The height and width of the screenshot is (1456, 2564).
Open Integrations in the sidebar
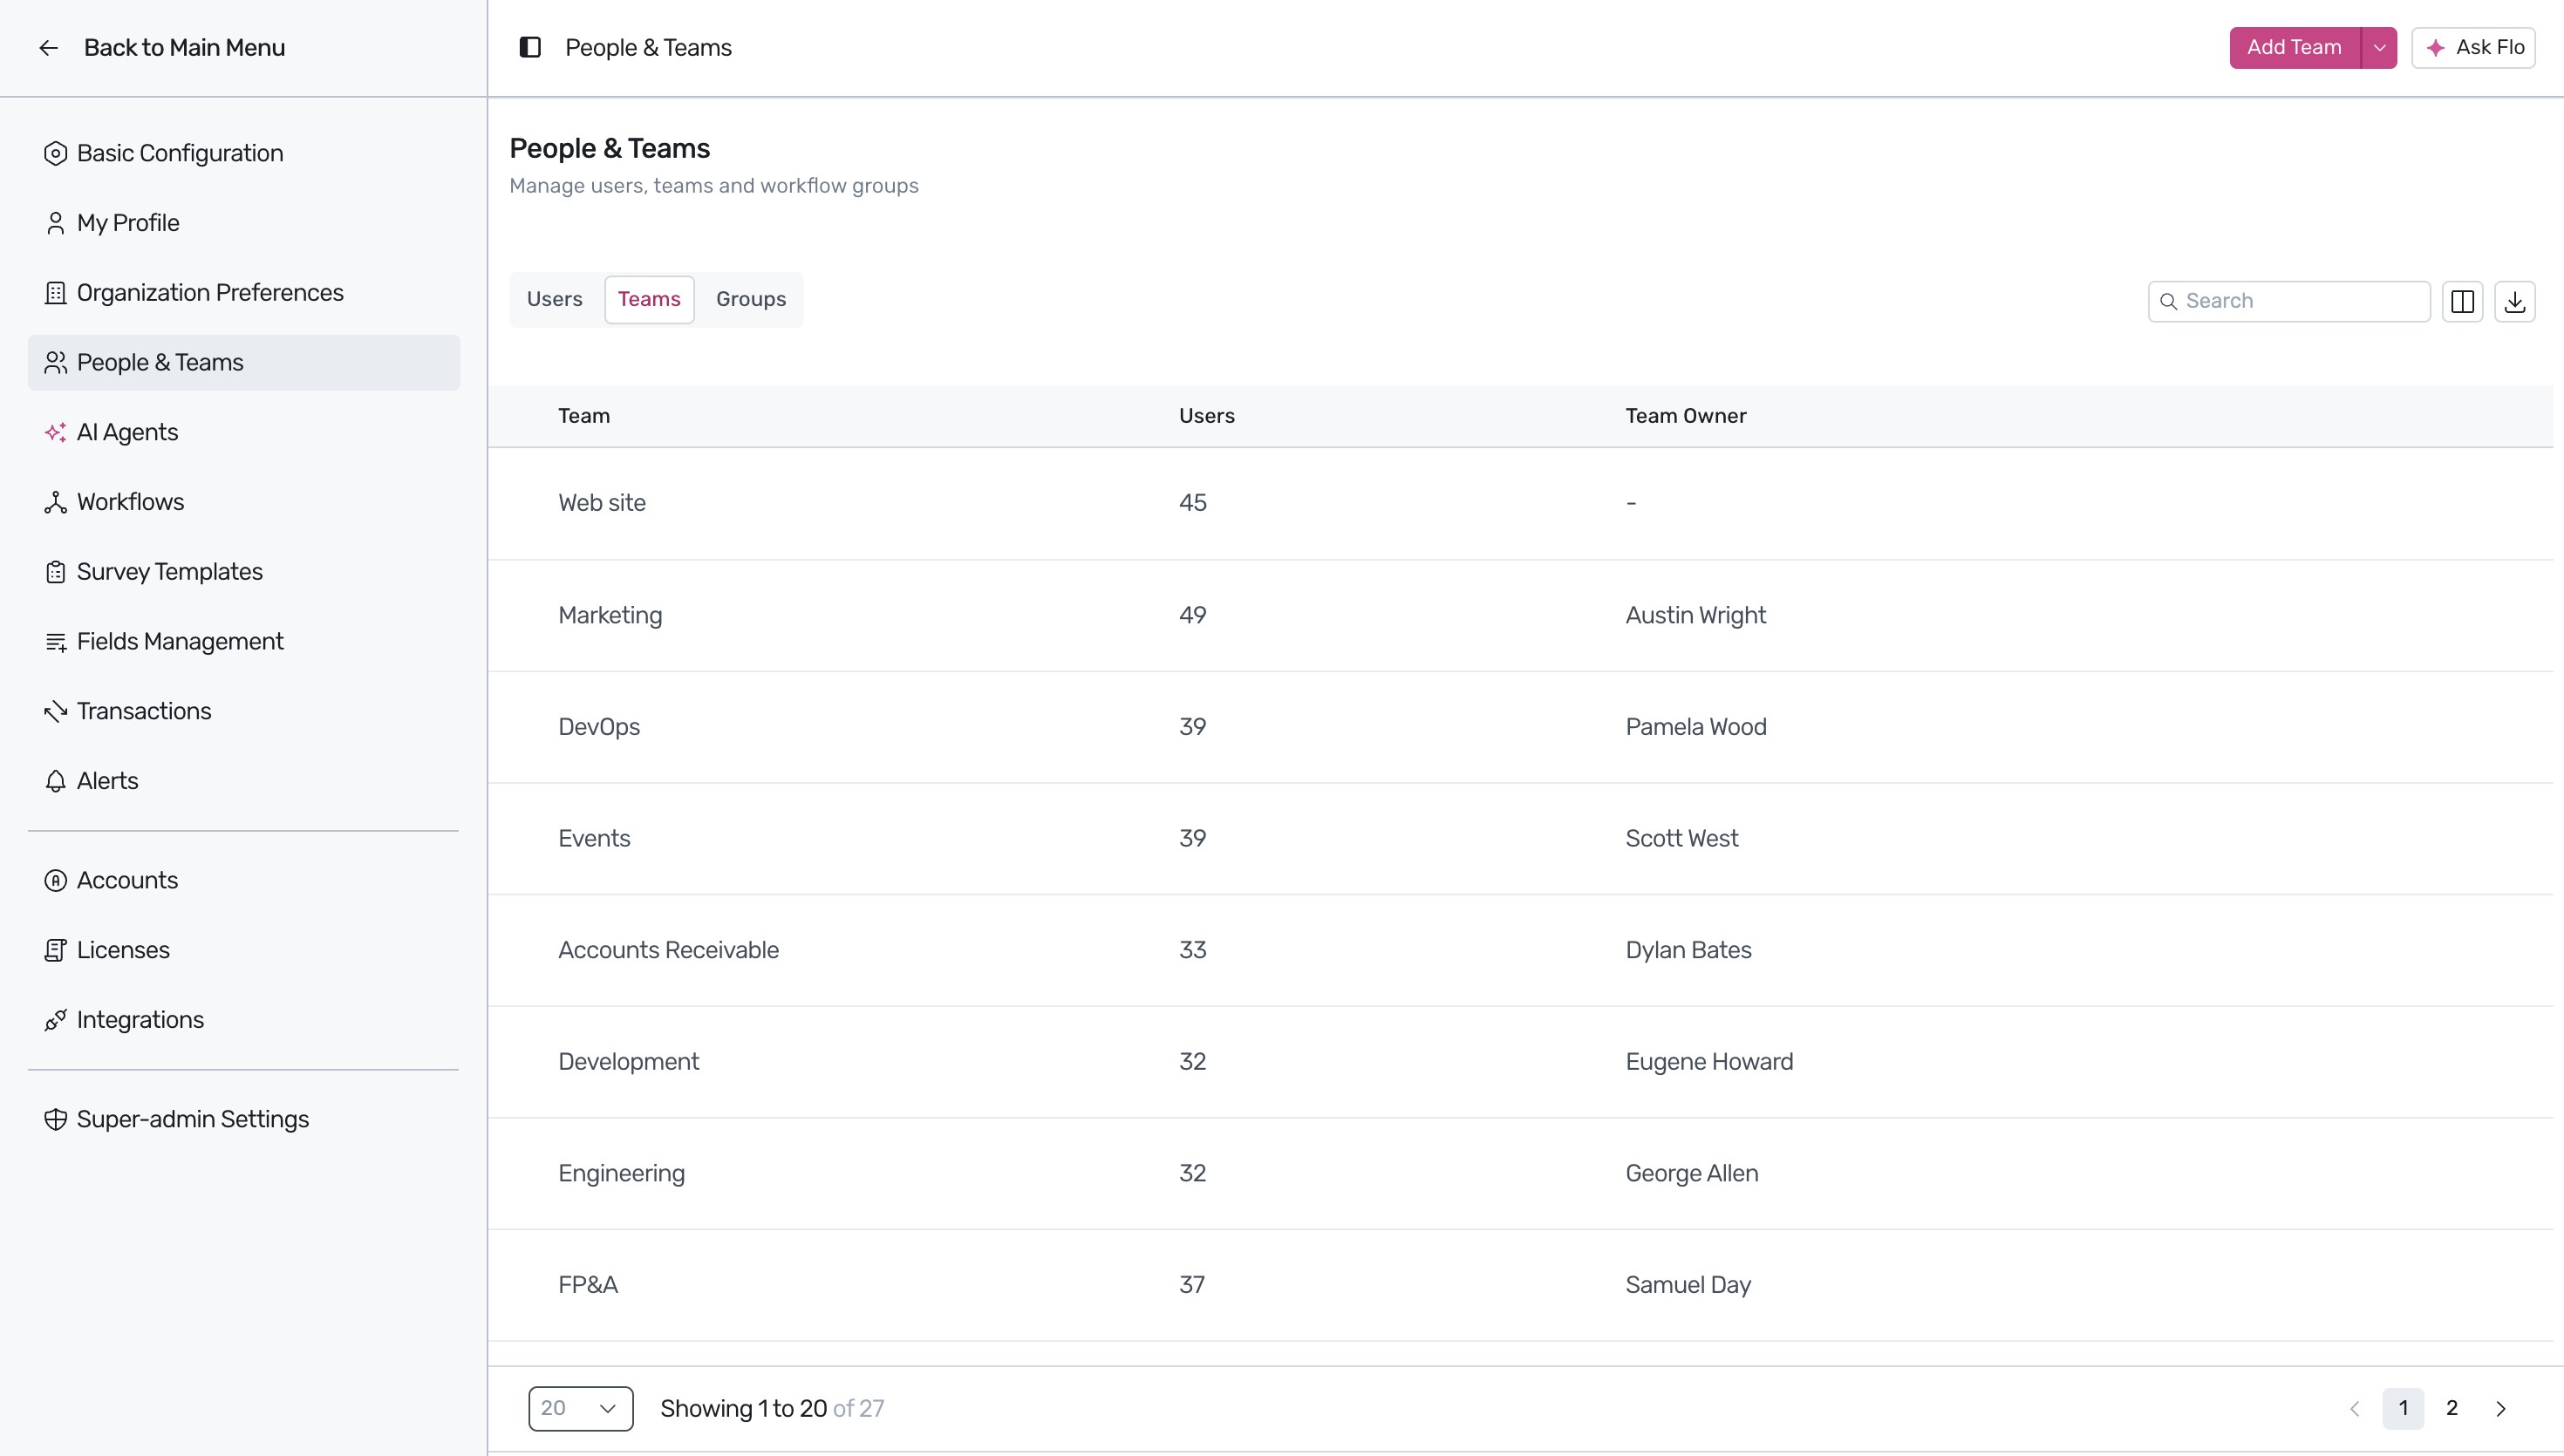[x=244, y=1020]
